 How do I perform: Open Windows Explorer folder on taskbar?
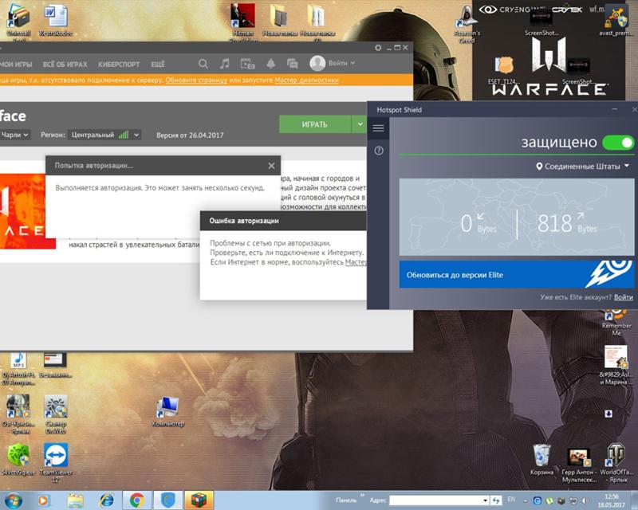(76, 500)
